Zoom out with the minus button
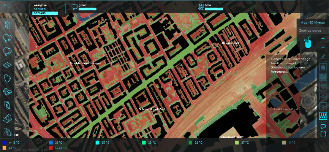Image resolution: width=329 pixels, height=152 pixels. [x=323, y=47]
